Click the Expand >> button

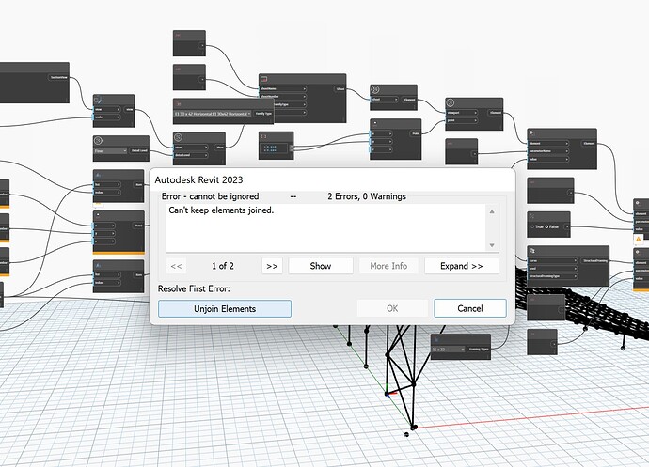click(462, 266)
